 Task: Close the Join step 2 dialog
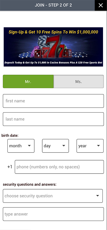(x=101, y=5)
